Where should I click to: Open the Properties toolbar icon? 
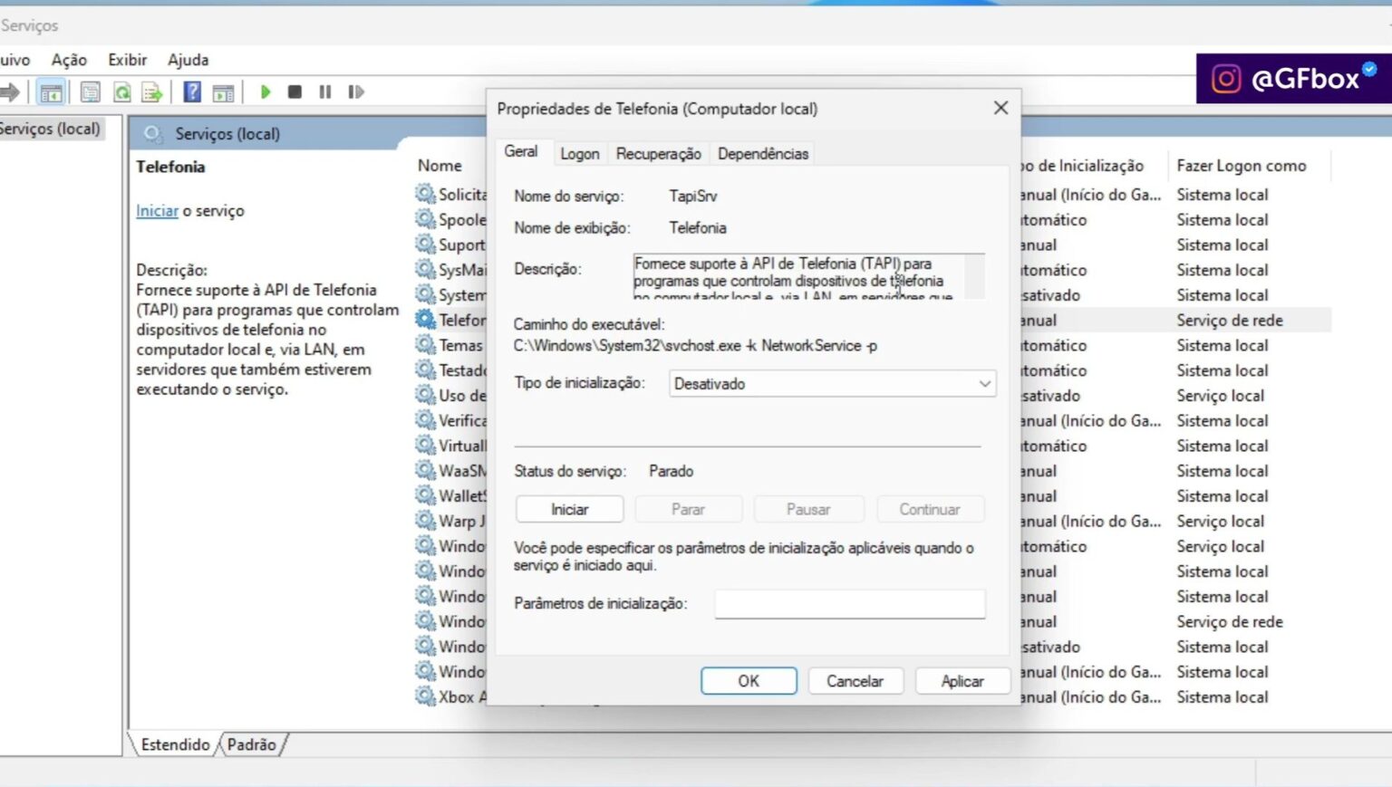(90, 91)
